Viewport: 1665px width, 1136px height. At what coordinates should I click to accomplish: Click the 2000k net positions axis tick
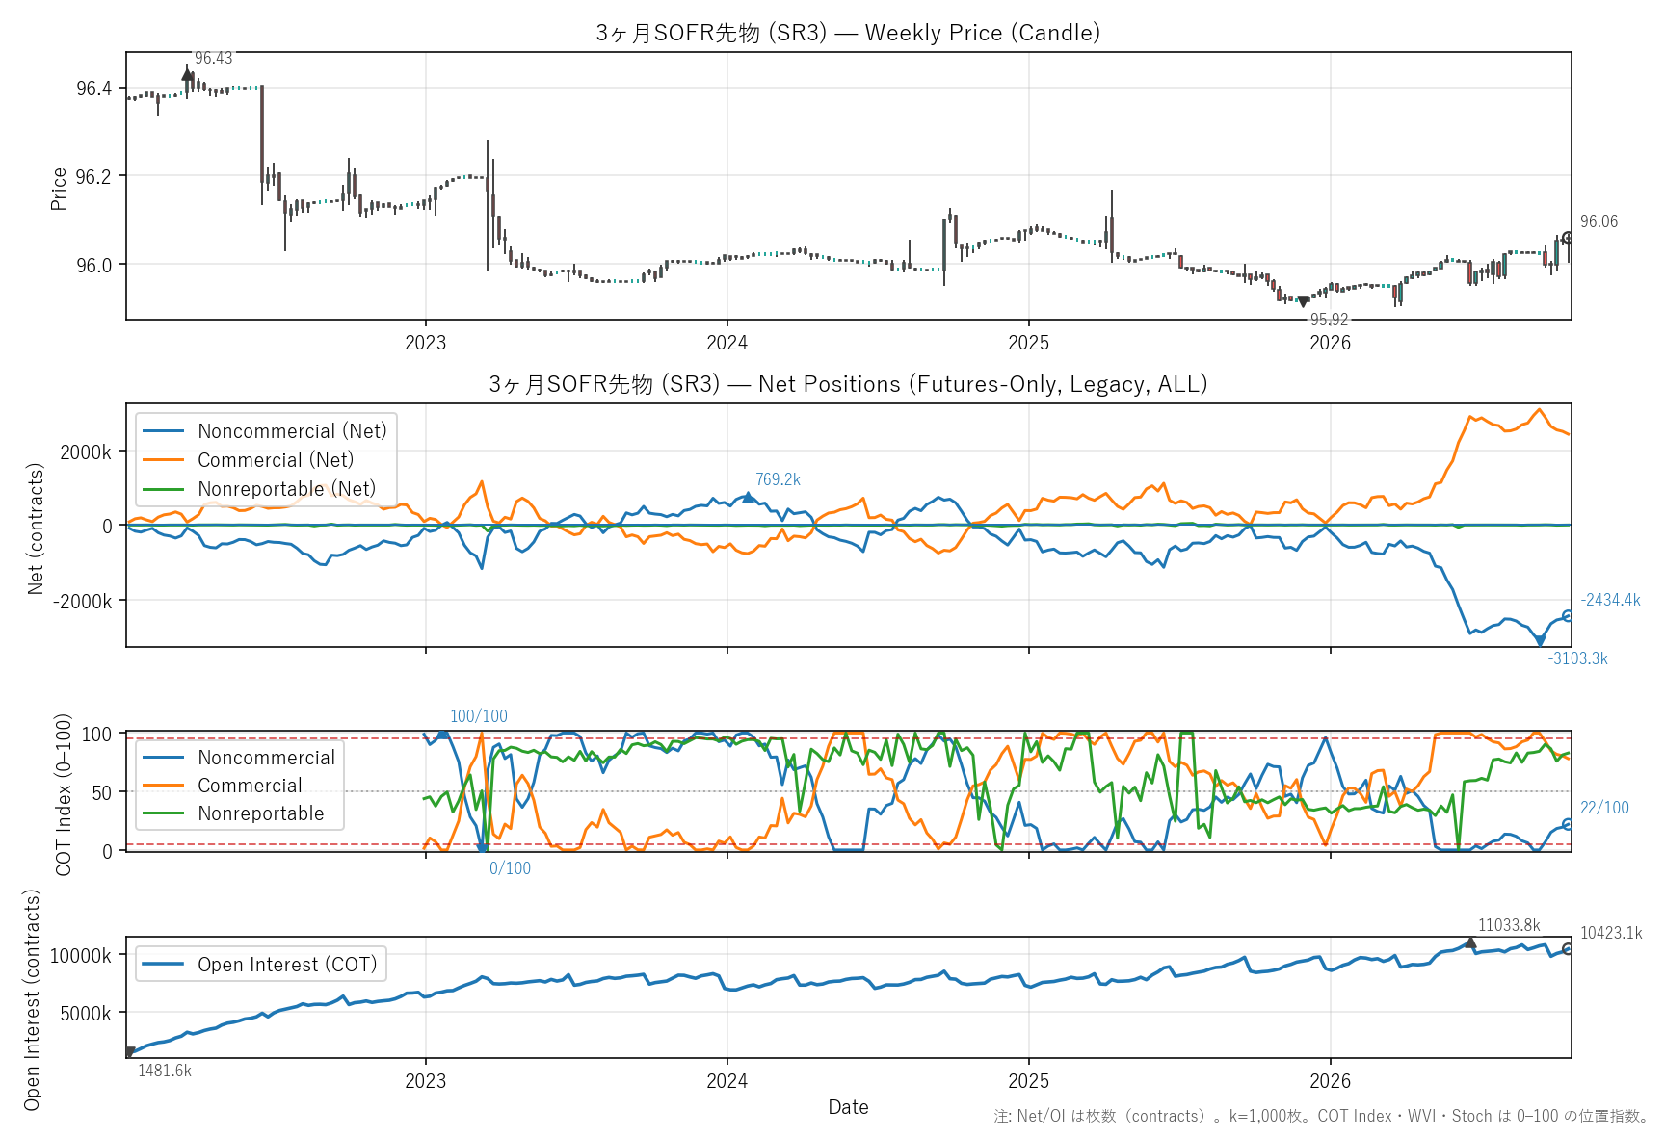[86, 452]
